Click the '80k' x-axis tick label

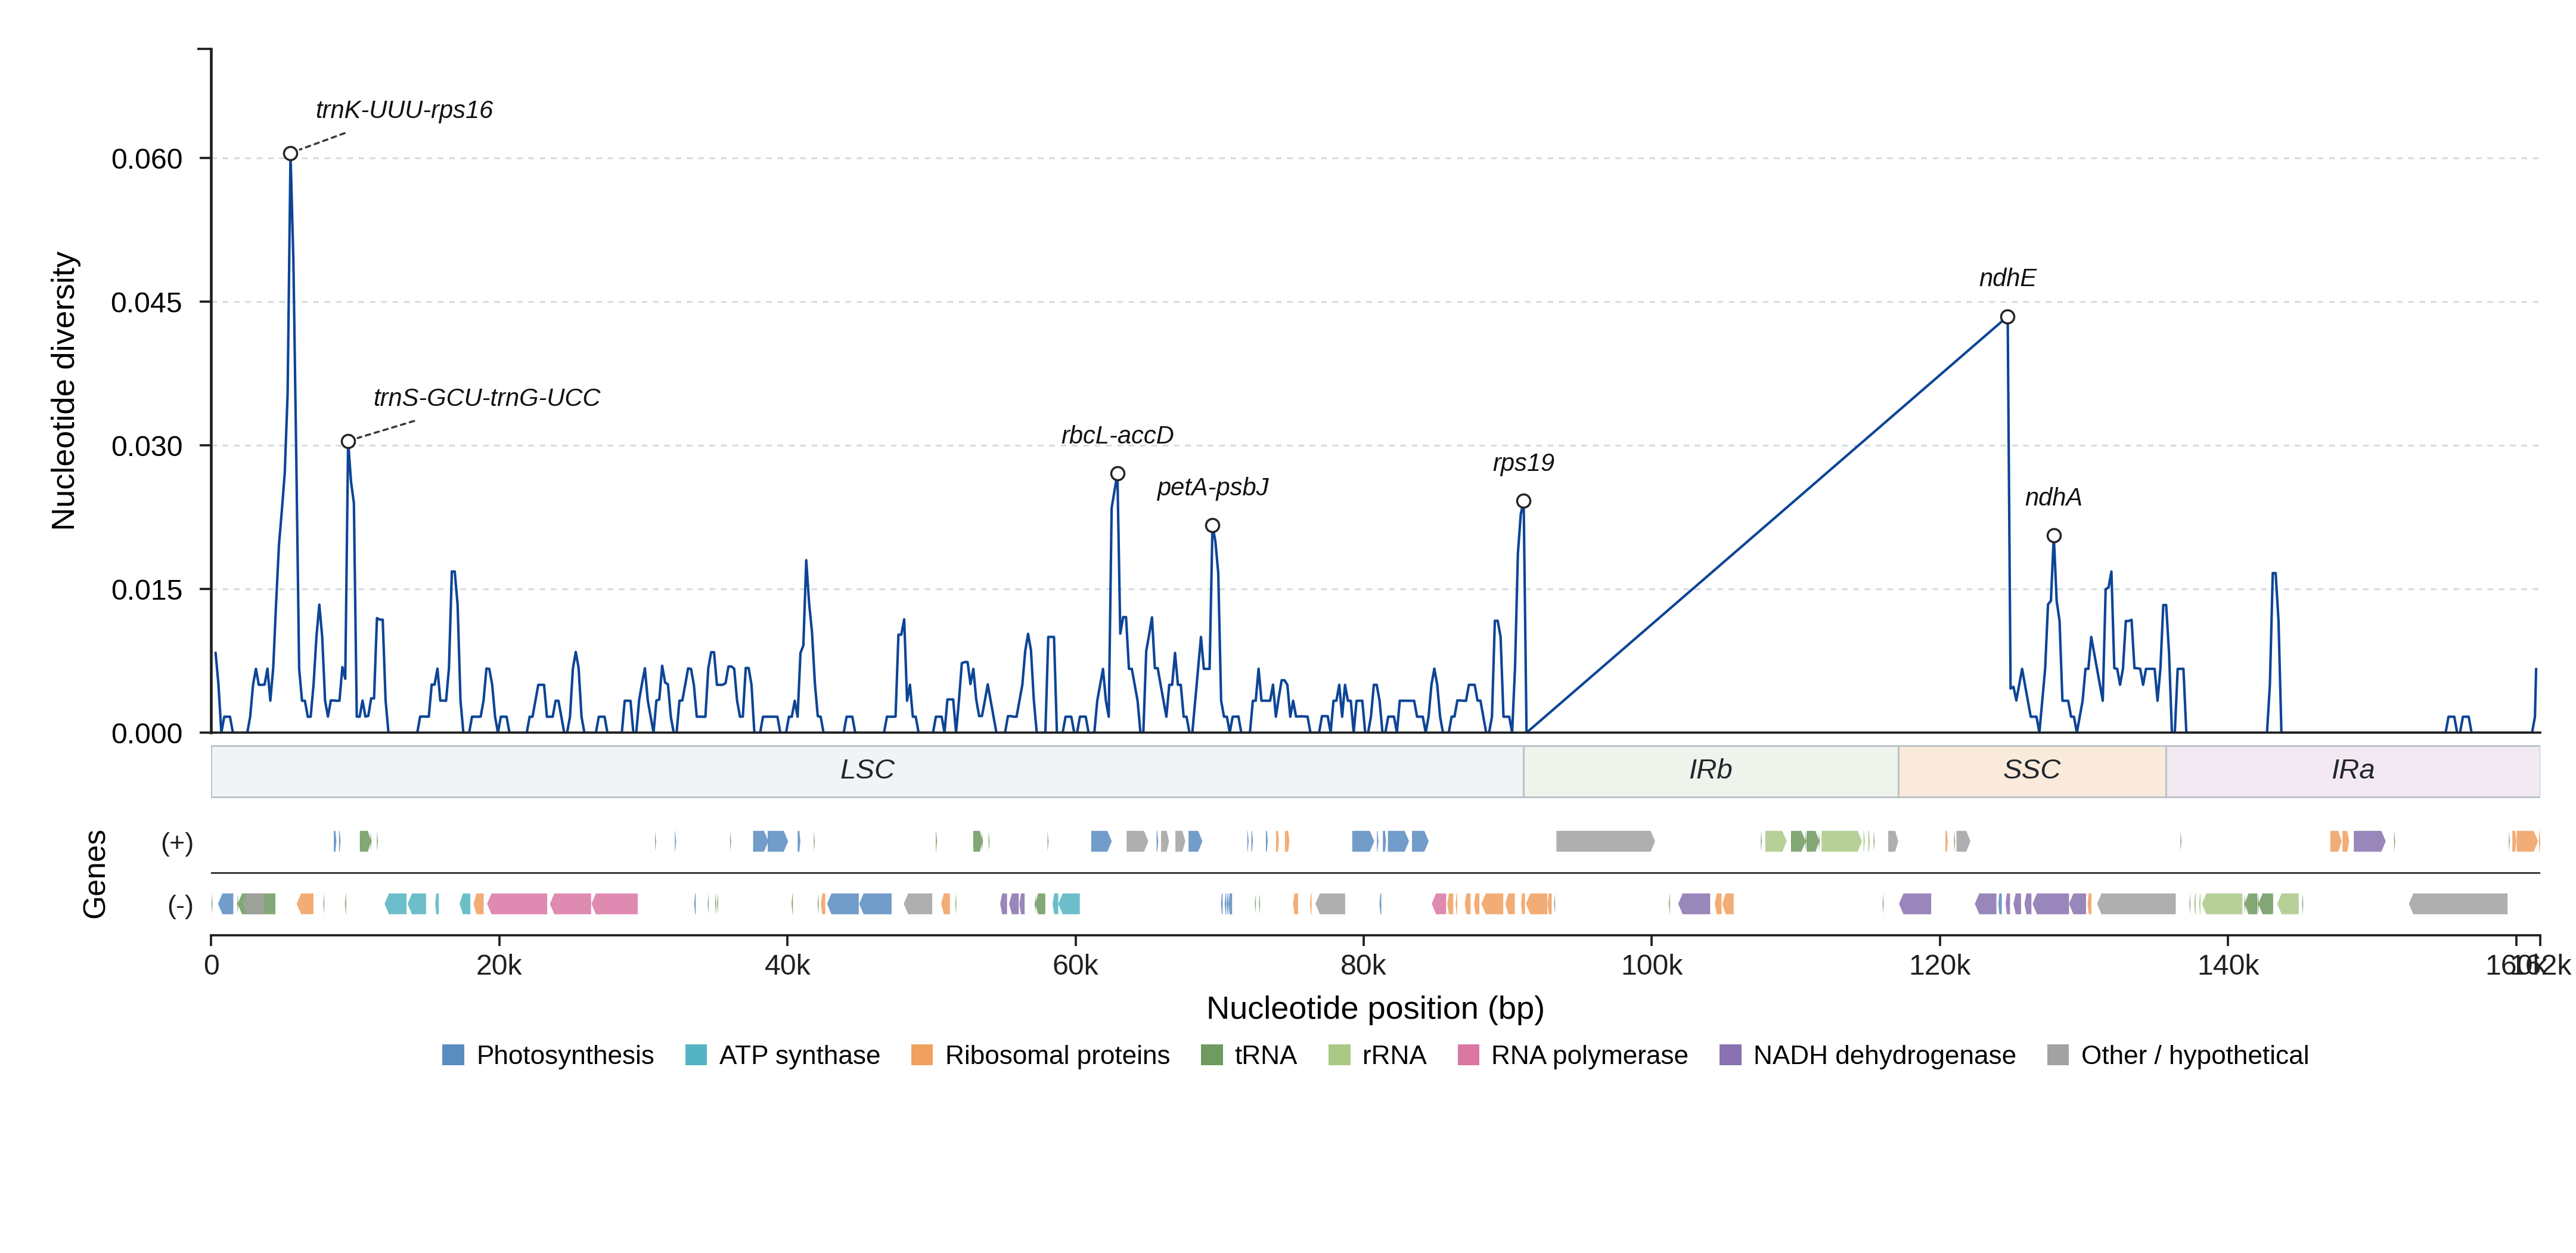(1363, 966)
